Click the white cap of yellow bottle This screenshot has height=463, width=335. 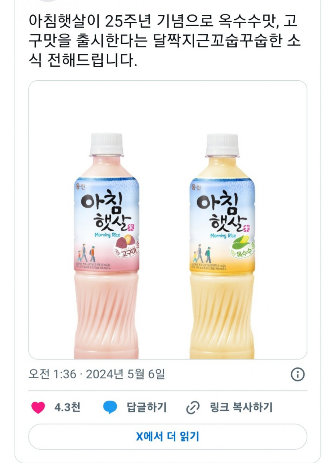tap(222, 145)
